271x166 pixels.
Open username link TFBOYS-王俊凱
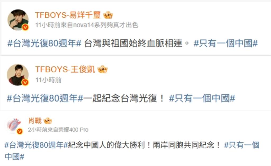65,69
